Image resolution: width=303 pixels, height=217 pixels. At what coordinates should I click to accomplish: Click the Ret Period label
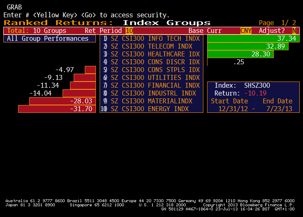(x=103, y=31)
